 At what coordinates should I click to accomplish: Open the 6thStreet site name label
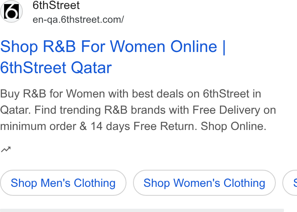tap(56, 5)
